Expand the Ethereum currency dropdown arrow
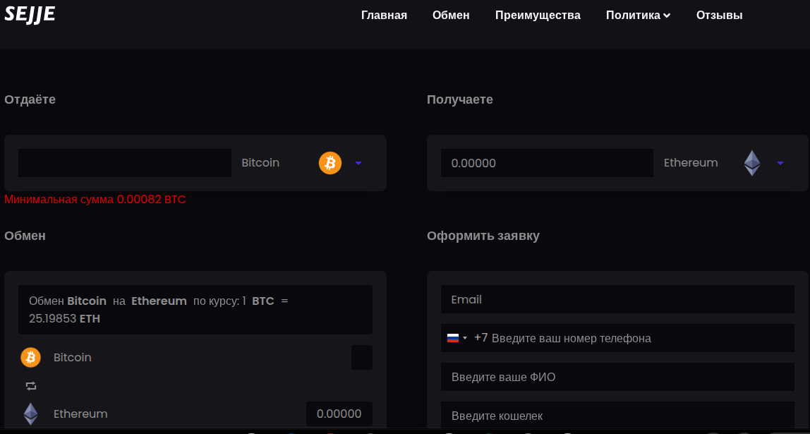810x434 pixels. 780,163
